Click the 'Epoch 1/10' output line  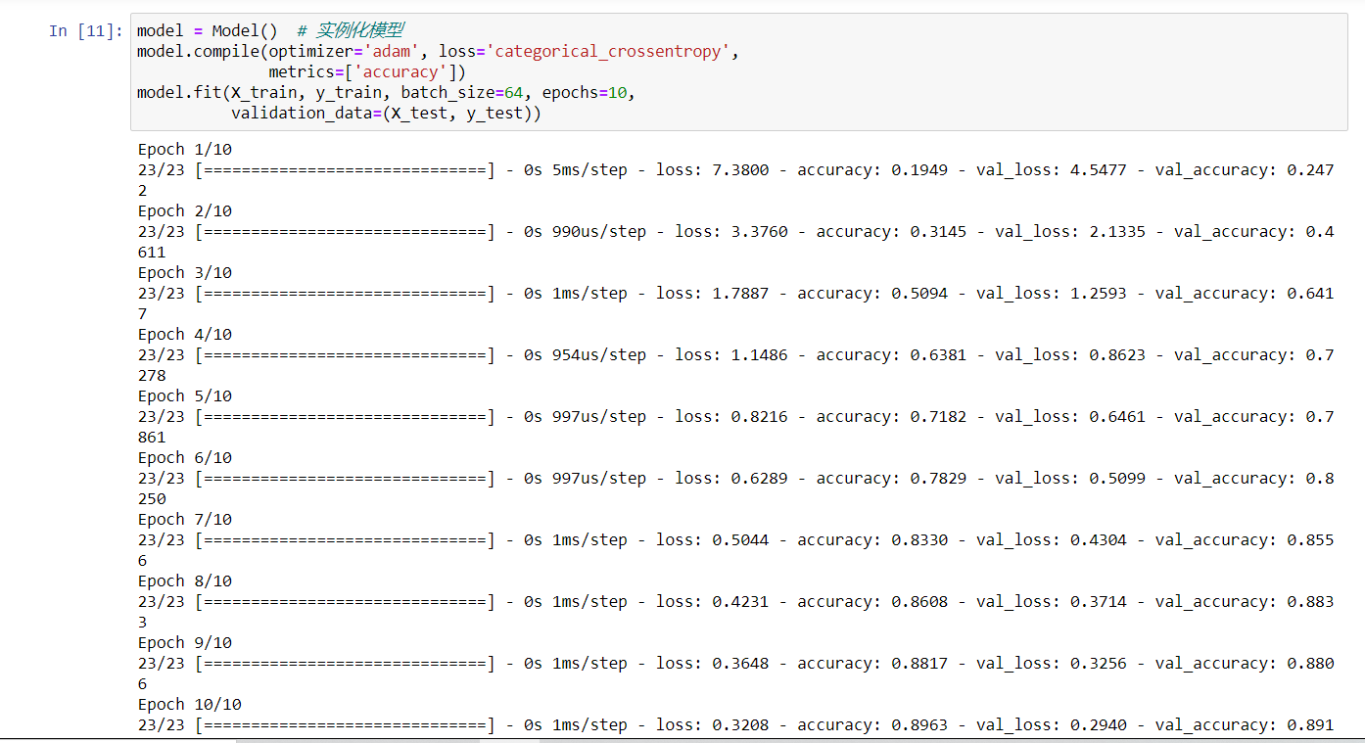pyautogui.click(x=185, y=150)
